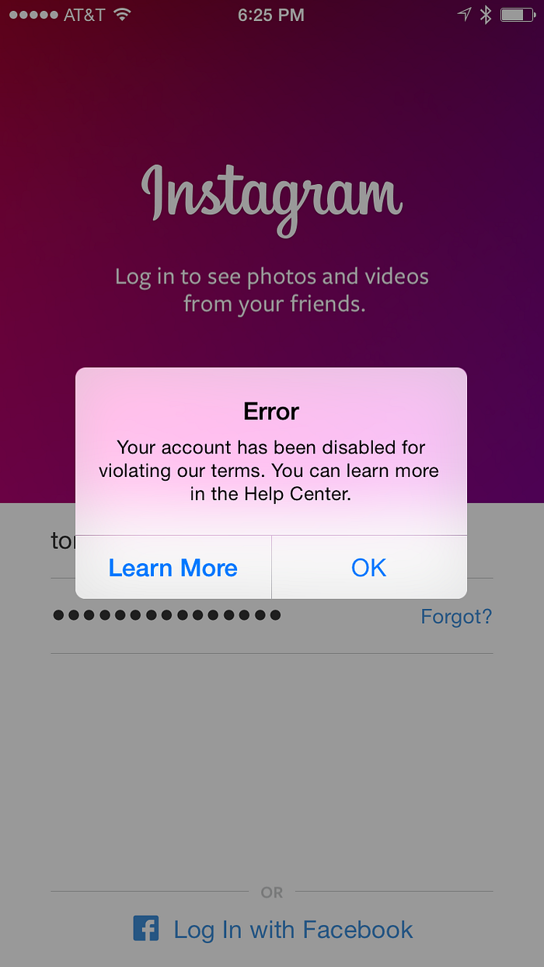Tap the Bluetooth status icon
Image resolution: width=544 pixels, height=967 pixels.
[x=486, y=15]
